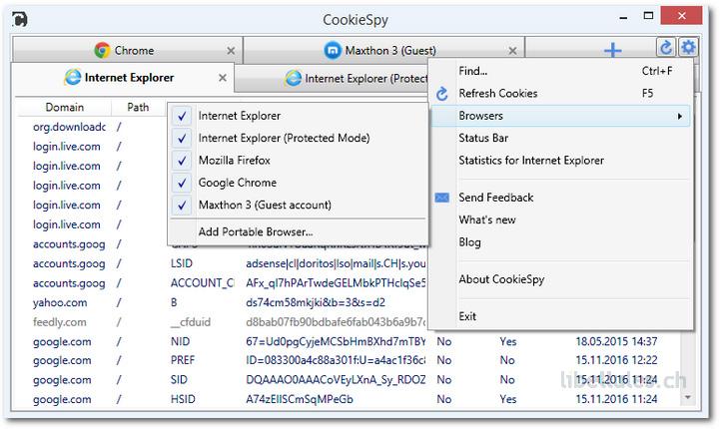Open Statistics for Internet Explorer
720x429 pixels.
point(531,161)
